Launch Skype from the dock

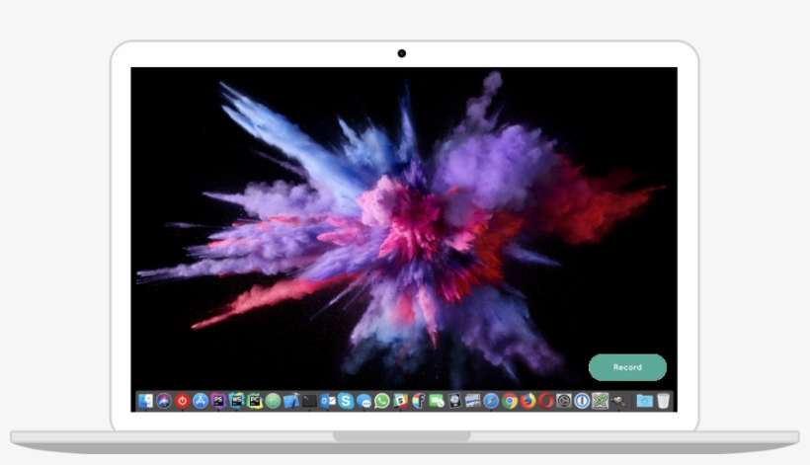point(346,401)
